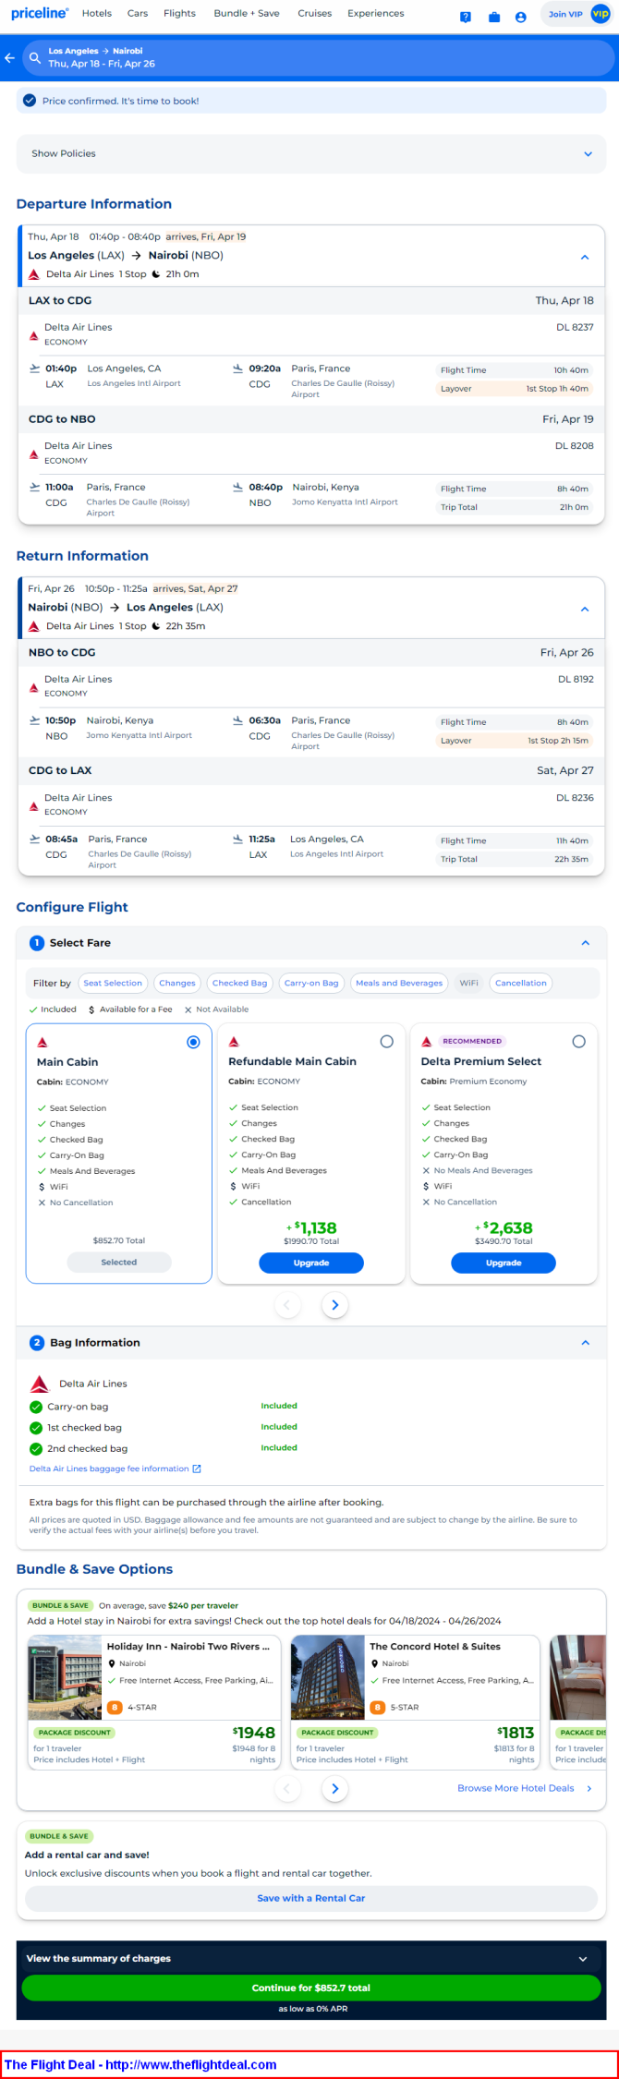Toggle the Meals and Beverages filter chip
Image resolution: width=619 pixels, height=2079 pixels.
399,983
